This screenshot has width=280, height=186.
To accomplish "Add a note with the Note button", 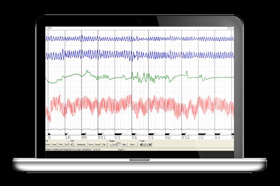I will tap(124, 144).
